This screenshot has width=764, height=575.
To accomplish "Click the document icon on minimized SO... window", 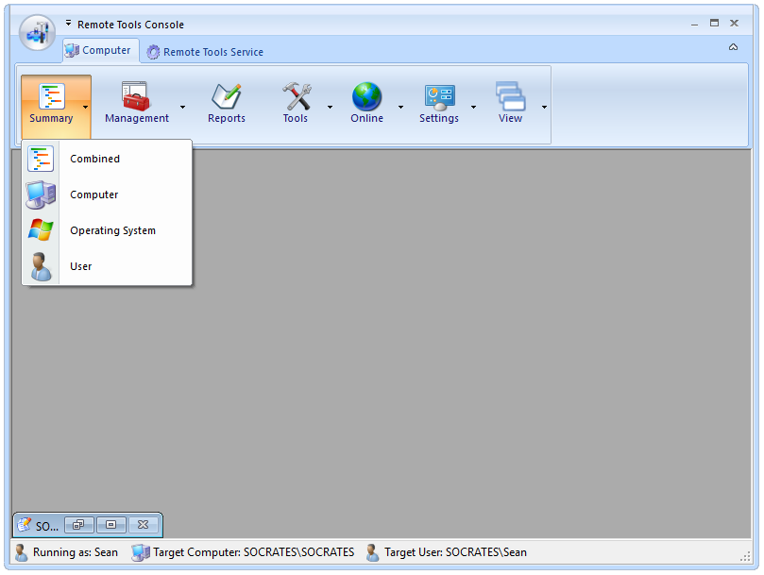I will (x=24, y=525).
